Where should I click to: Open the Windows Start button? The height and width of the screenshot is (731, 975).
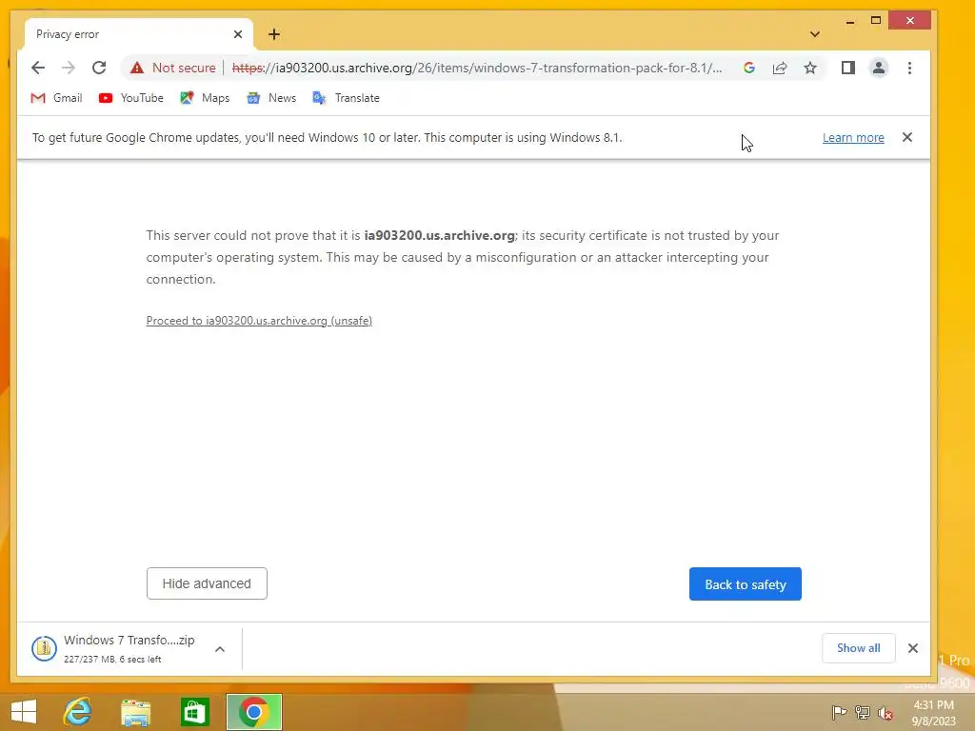click(x=24, y=712)
